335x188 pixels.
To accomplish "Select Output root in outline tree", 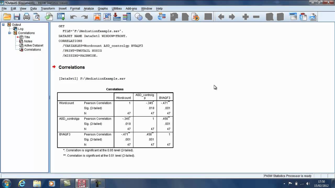I will tap(16, 25).
